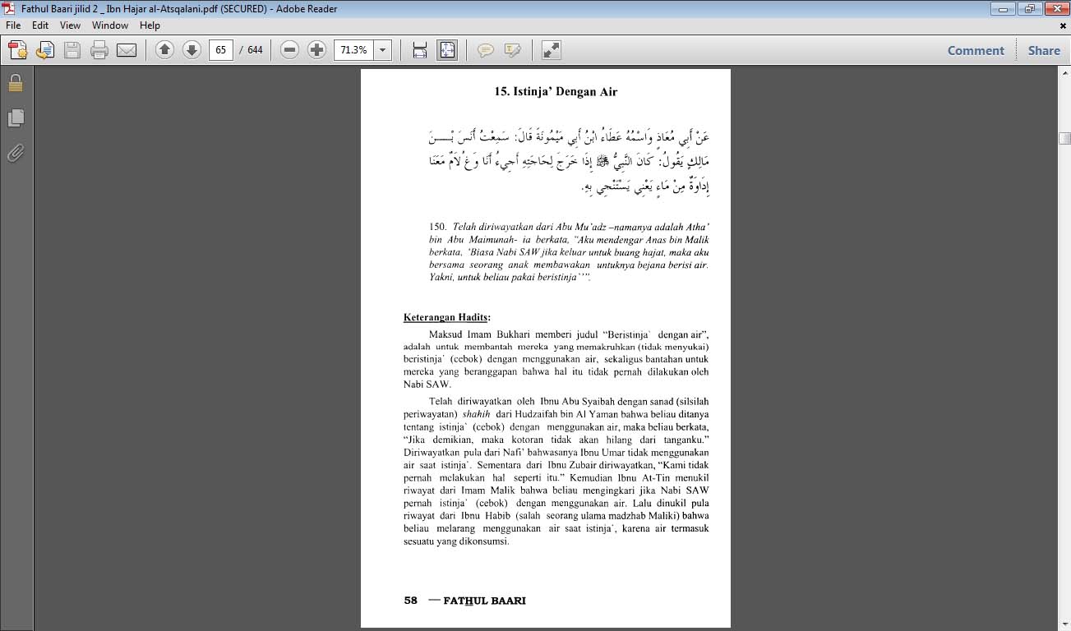Select the Fit Width view
The width and height of the screenshot is (1071, 631).
click(419, 49)
